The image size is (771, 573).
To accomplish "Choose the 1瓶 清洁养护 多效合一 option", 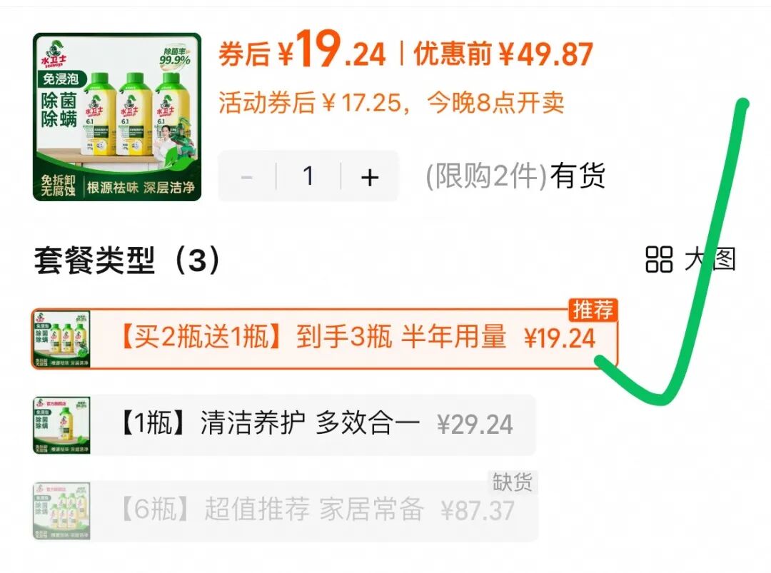I will click(x=284, y=425).
